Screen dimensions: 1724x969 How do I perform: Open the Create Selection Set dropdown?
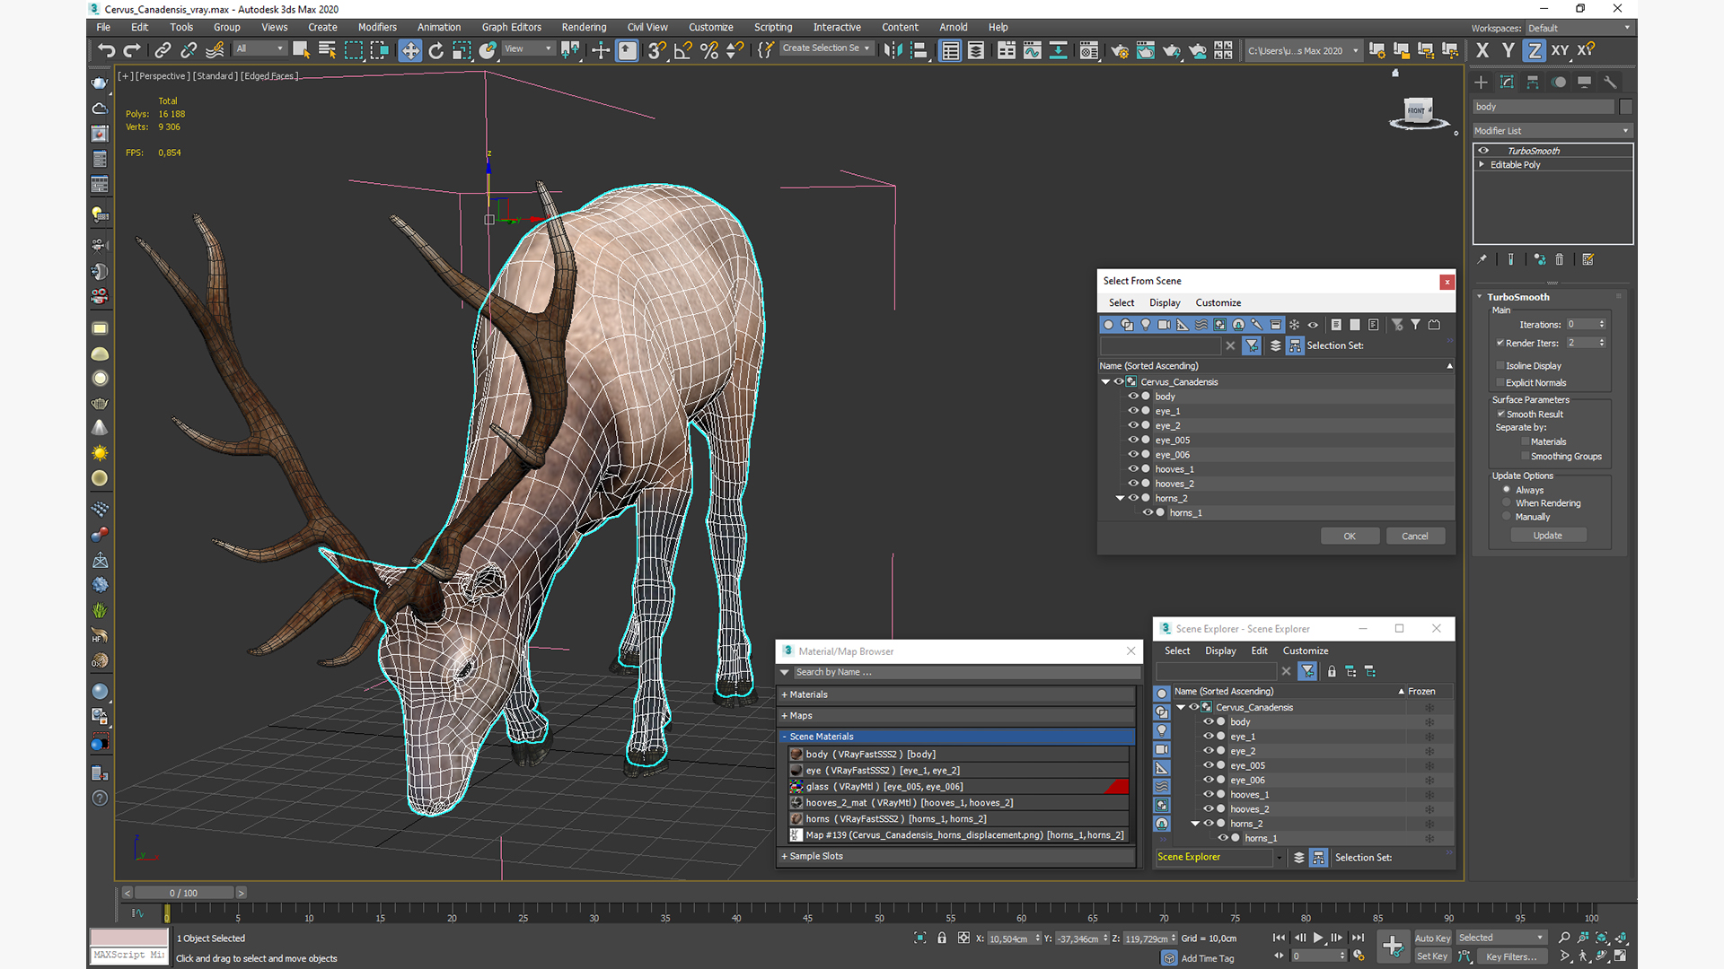(826, 48)
